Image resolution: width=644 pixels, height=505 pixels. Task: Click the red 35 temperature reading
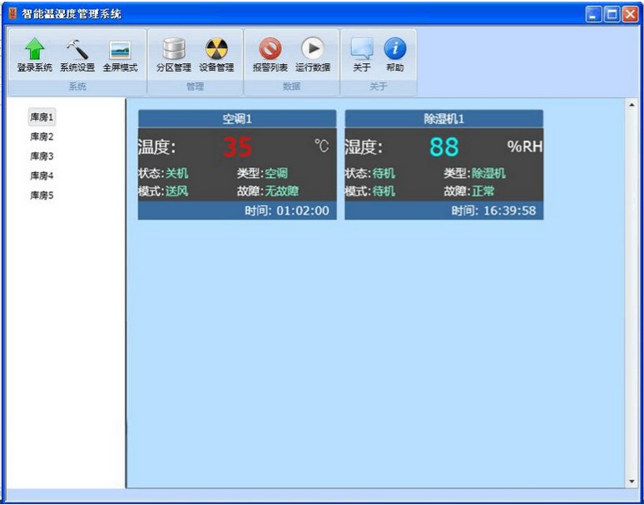point(237,147)
